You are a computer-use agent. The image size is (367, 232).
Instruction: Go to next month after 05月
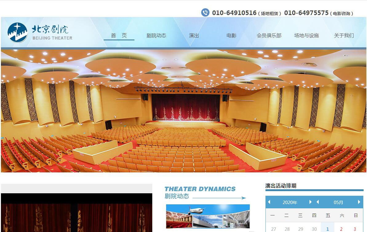click(x=359, y=202)
